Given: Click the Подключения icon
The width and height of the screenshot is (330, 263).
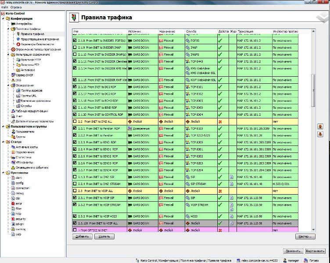Looking at the screenshot, I should (13, 152).
